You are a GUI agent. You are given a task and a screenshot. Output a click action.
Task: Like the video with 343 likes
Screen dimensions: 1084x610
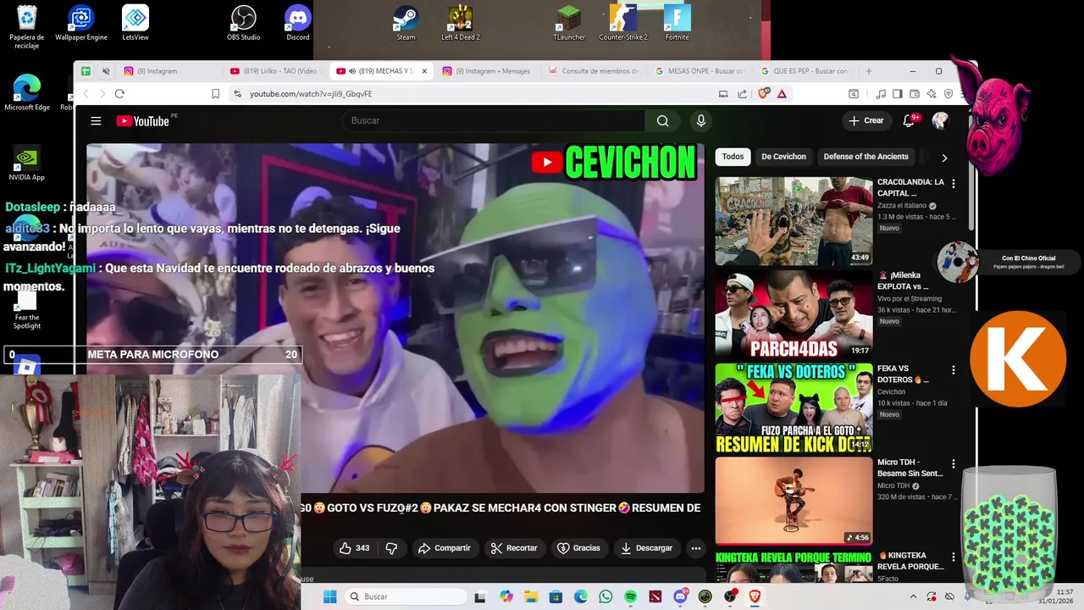pos(354,548)
